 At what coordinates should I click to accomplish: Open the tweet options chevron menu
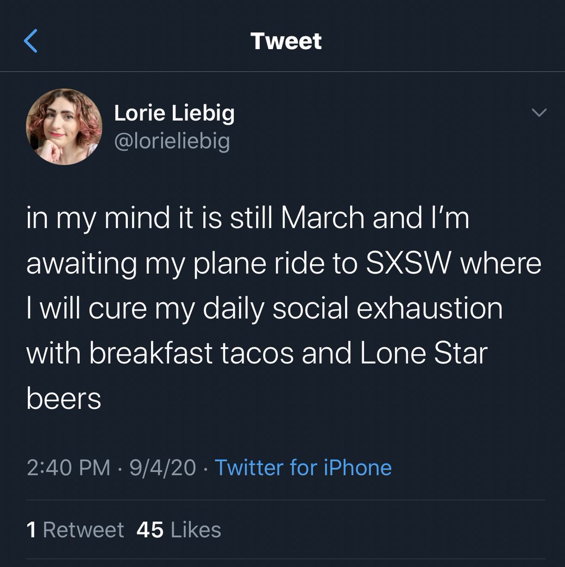[x=539, y=112]
